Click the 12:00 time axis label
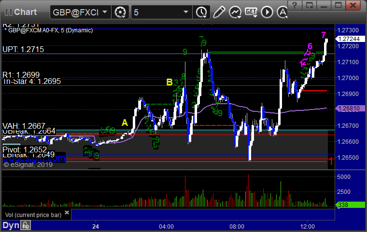This screenshot has width=367, height=232. tap(307, 226)
